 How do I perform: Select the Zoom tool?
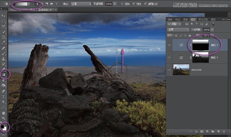(3, 118)
